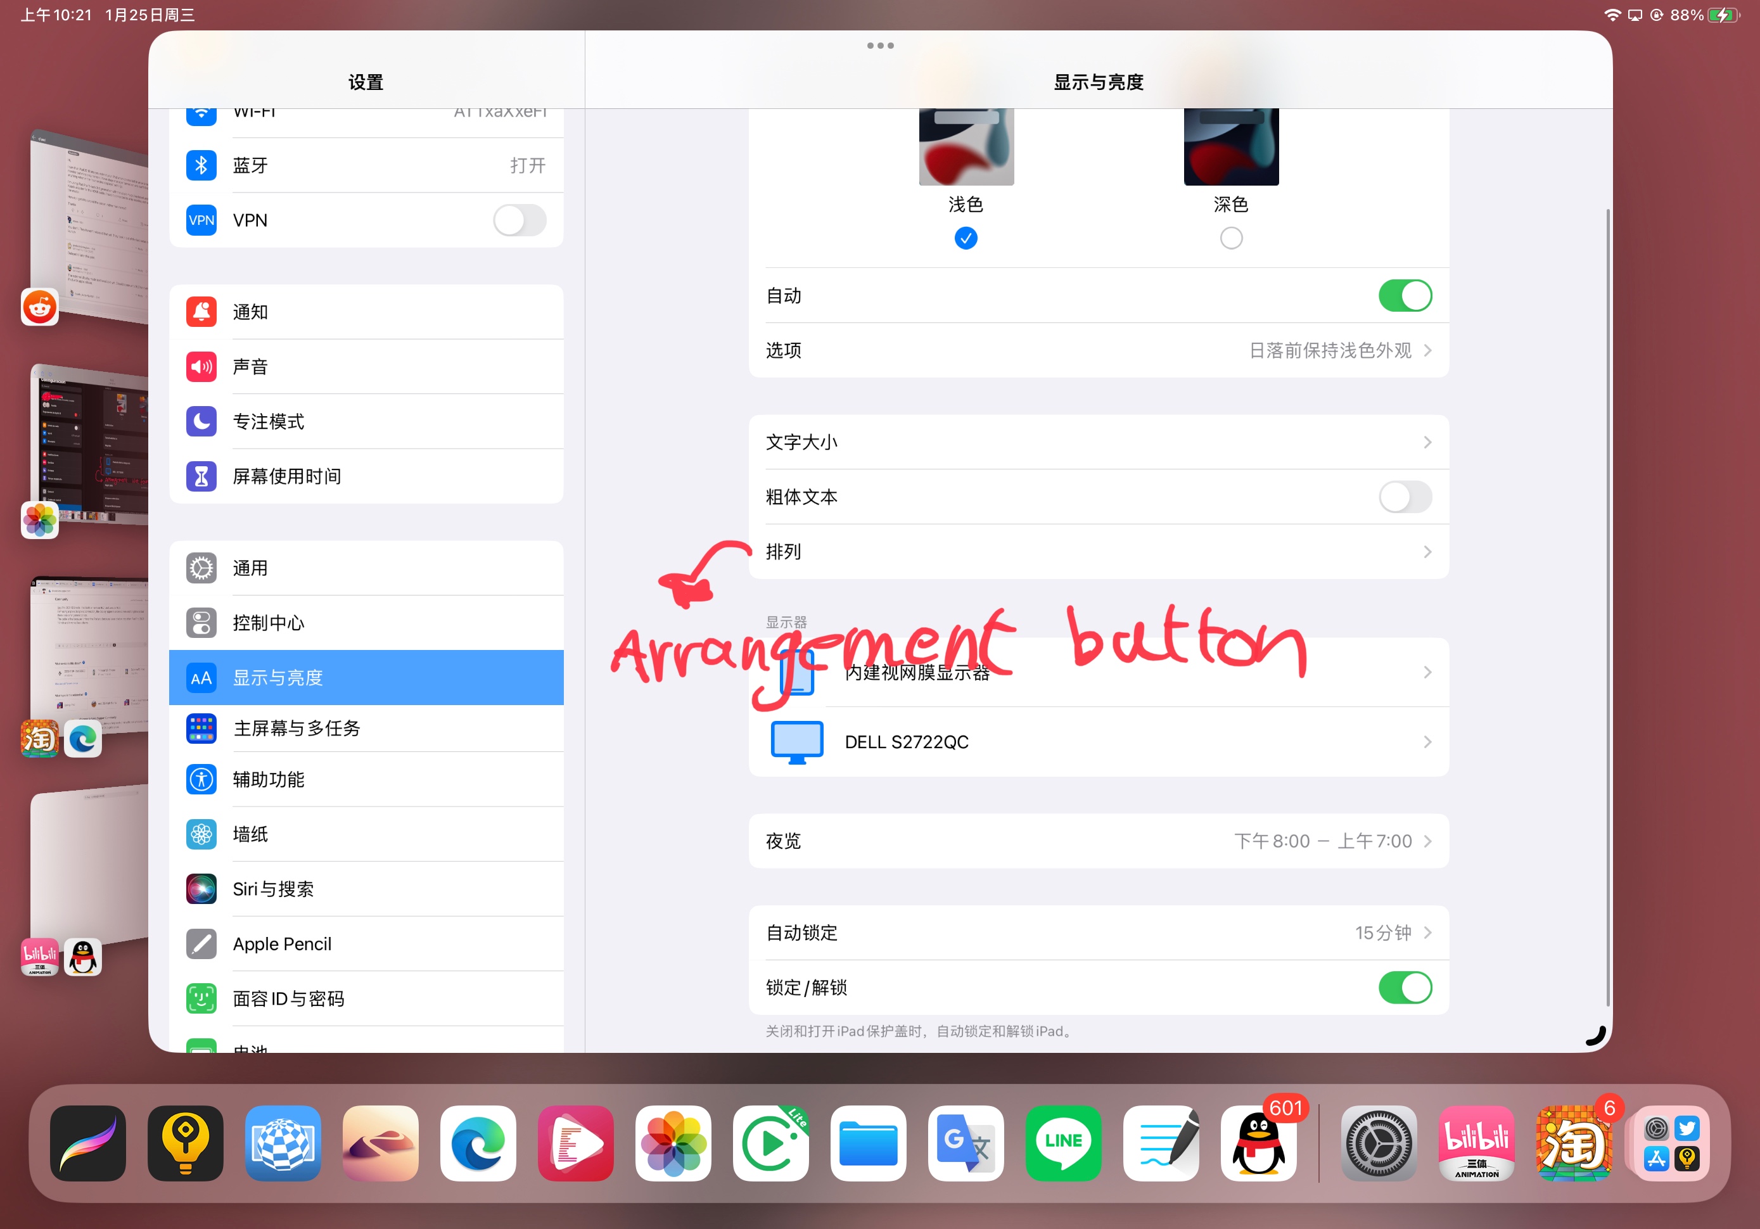Viewport: 1760px width, 1229px height.
Task: Select the 深色 dark mode radio button
Action: coord(1230,238)
